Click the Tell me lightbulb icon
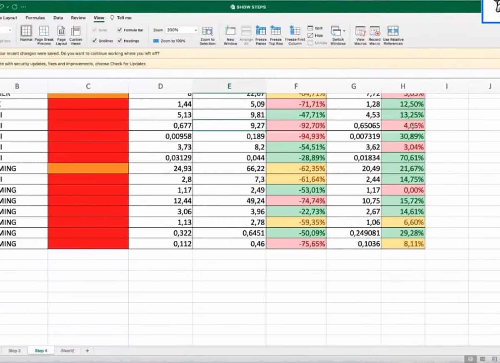Screen dimensions: 500x363 point(112,18)
